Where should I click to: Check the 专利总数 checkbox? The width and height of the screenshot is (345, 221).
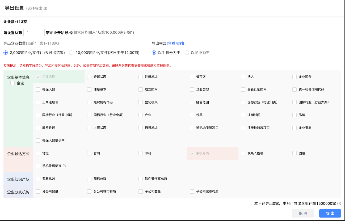(x=38, y=179)
